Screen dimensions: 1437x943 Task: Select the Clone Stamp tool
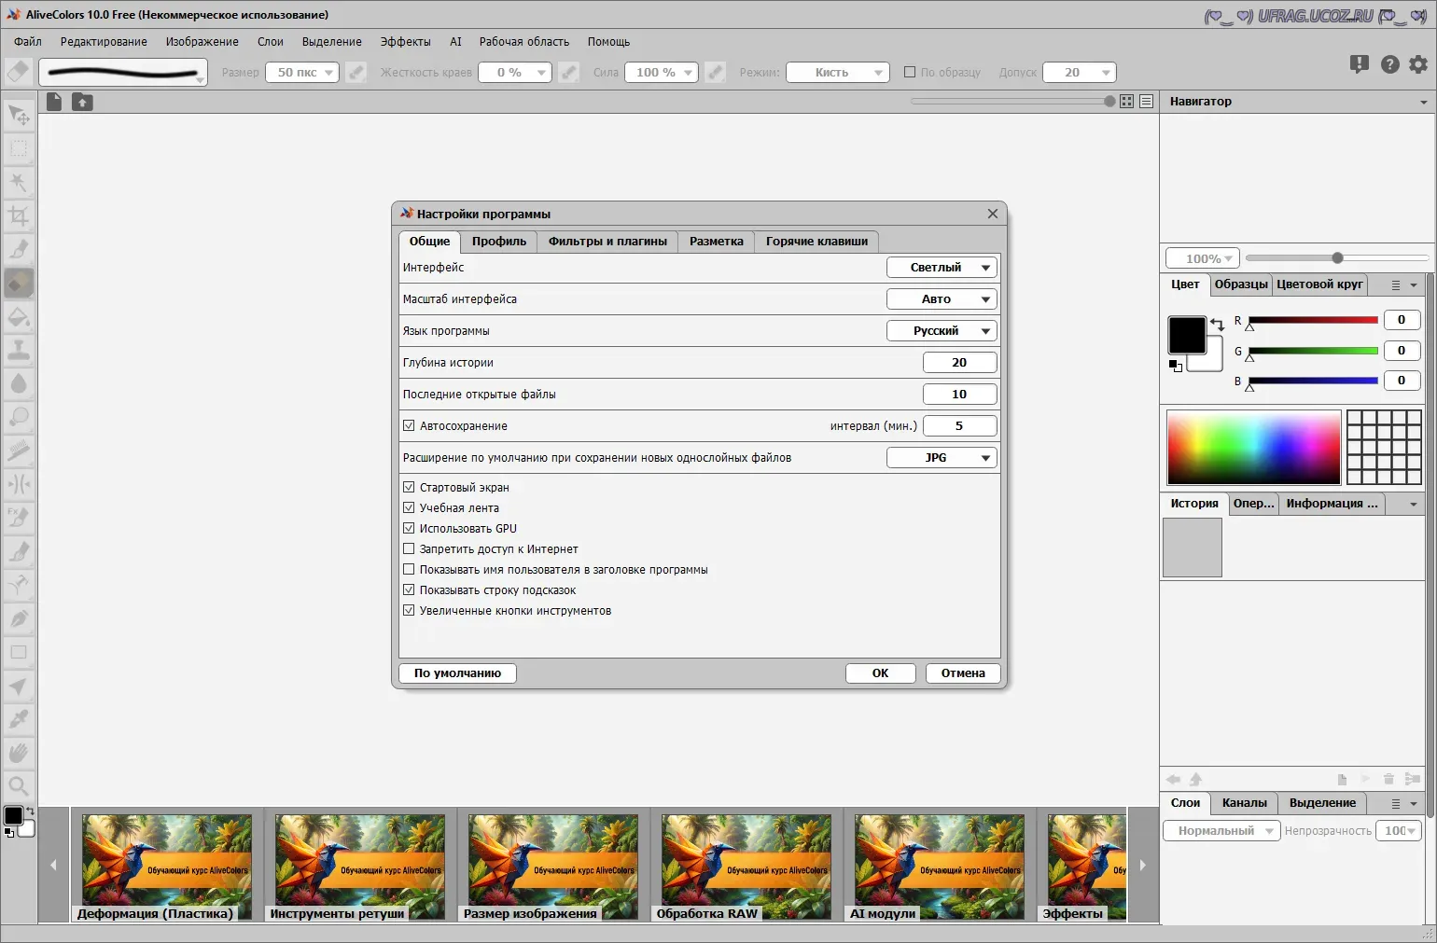[19, 351]
